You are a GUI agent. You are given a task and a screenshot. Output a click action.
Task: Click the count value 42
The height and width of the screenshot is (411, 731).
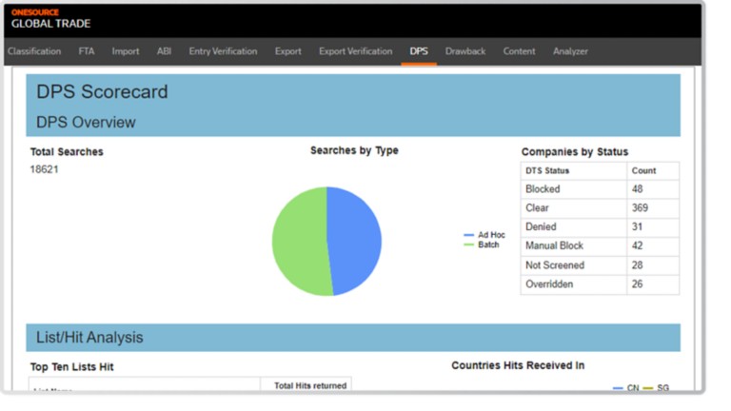tap(638, 246)
